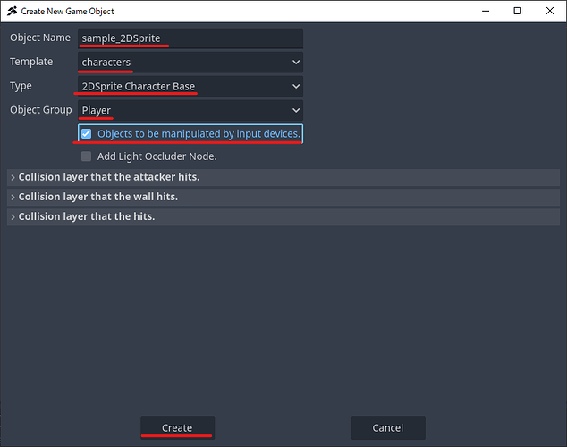Uncheck Objects to be manipulated by input devices

[x=86, y=134]
